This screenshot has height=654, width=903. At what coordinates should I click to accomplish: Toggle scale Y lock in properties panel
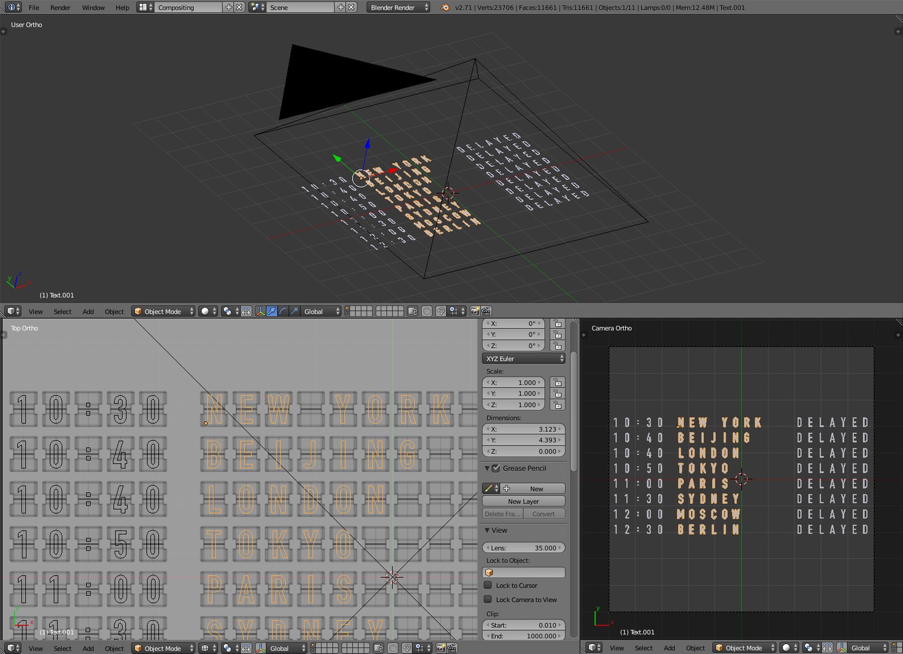(x=557, y=394)
